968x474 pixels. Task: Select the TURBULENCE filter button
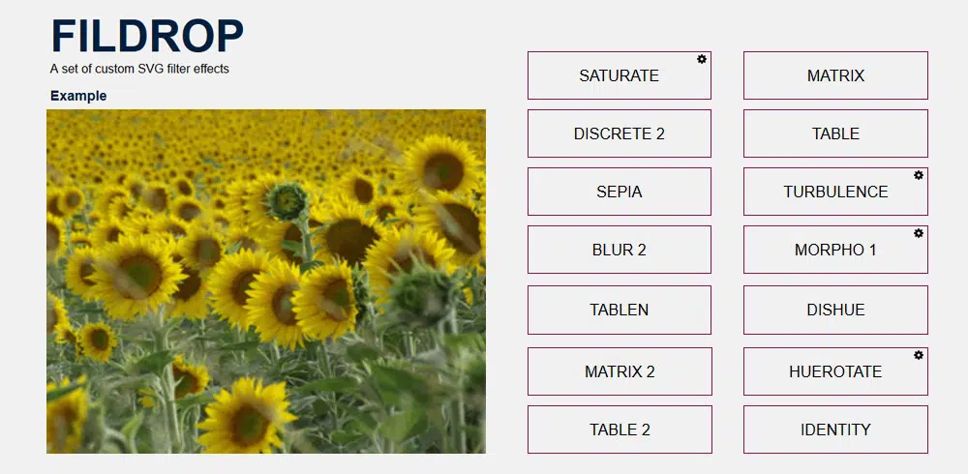(x=835, y=192)
